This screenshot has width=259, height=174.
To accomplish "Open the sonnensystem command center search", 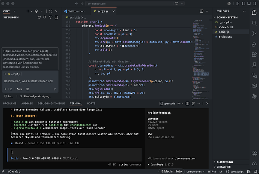I will click(129, 3).
